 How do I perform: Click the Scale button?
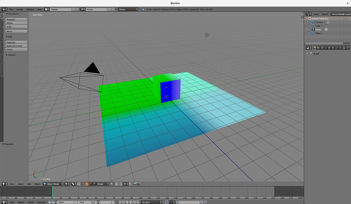pyautogui.click(x=16, y=26)
